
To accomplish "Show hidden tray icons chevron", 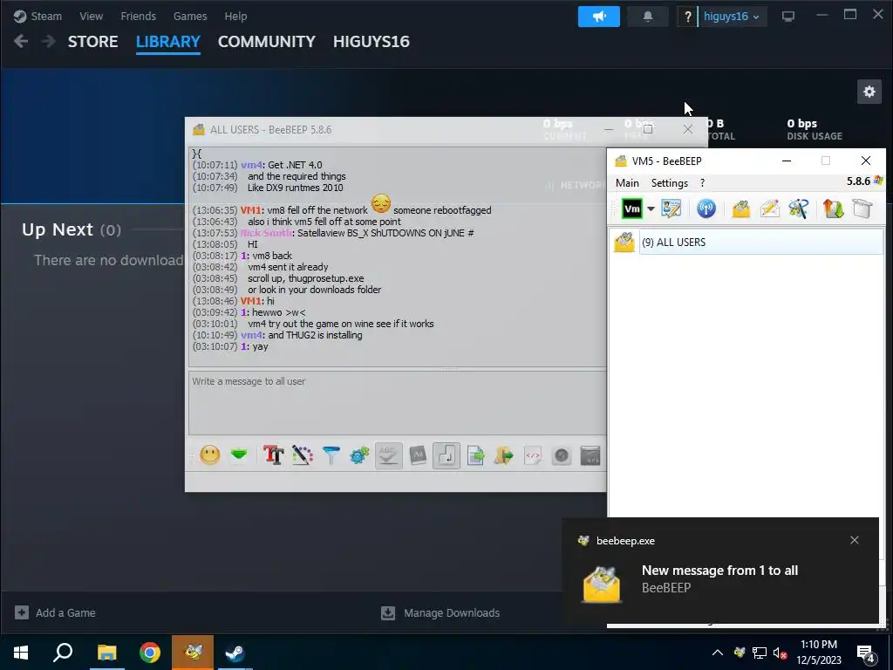I will (718, 653).
